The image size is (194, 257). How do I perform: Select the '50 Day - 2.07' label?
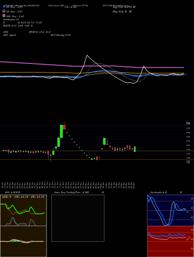14,12
